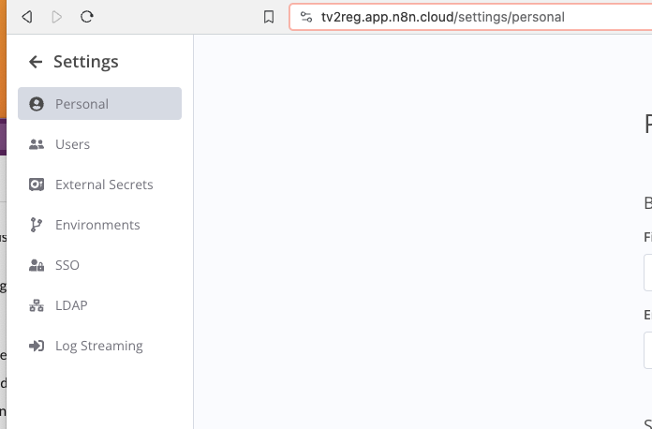
Task: Click the Users people icon
Action: point(37,144)
